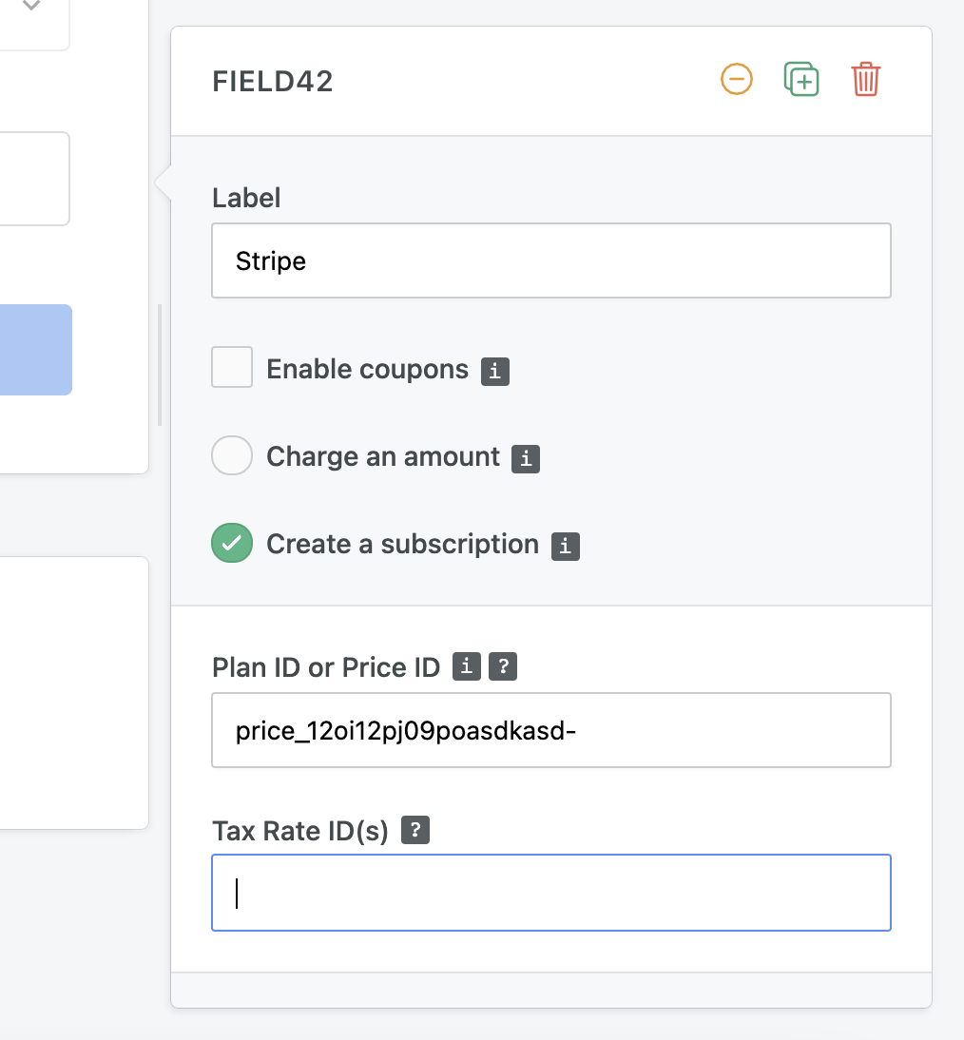This screenshot has width=964, height=1040.
Task: Open info icon beside Plan ID or Price ID
Action: click(467, 666)
